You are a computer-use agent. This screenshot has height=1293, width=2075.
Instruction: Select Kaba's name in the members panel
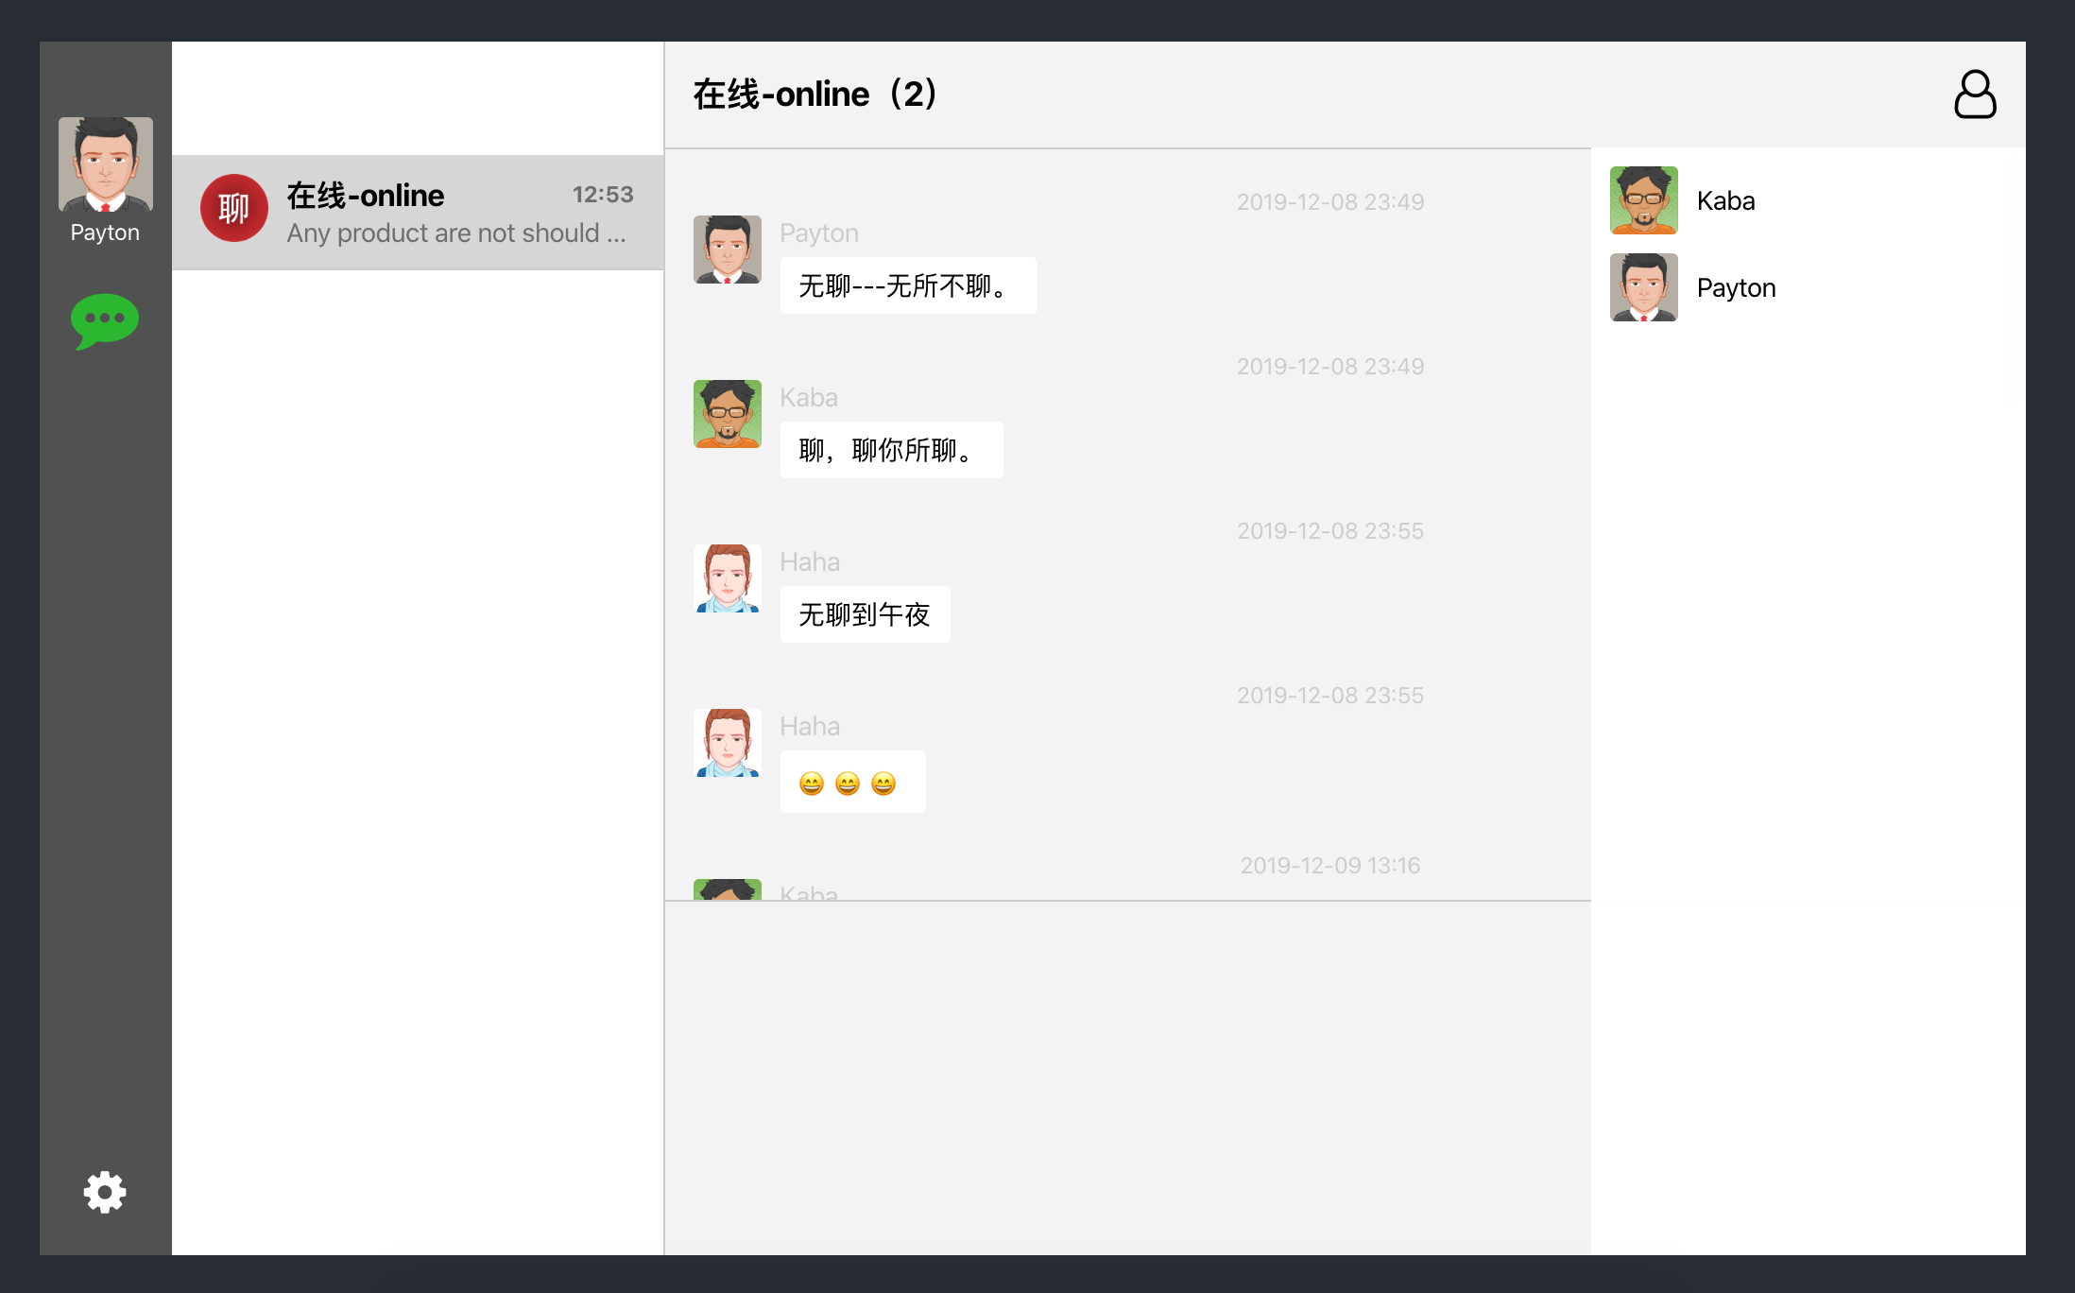coord(1725,200)
